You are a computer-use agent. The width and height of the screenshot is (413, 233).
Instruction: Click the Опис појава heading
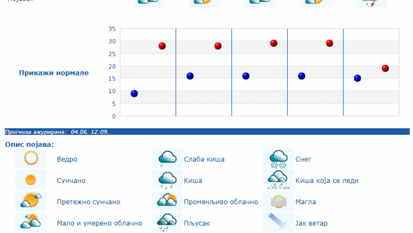click(29, 145)
